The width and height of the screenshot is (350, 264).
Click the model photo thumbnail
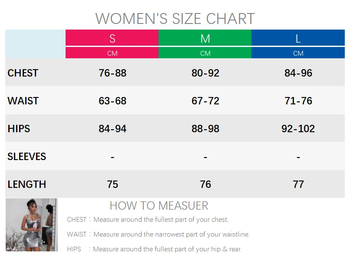(31, 225)
